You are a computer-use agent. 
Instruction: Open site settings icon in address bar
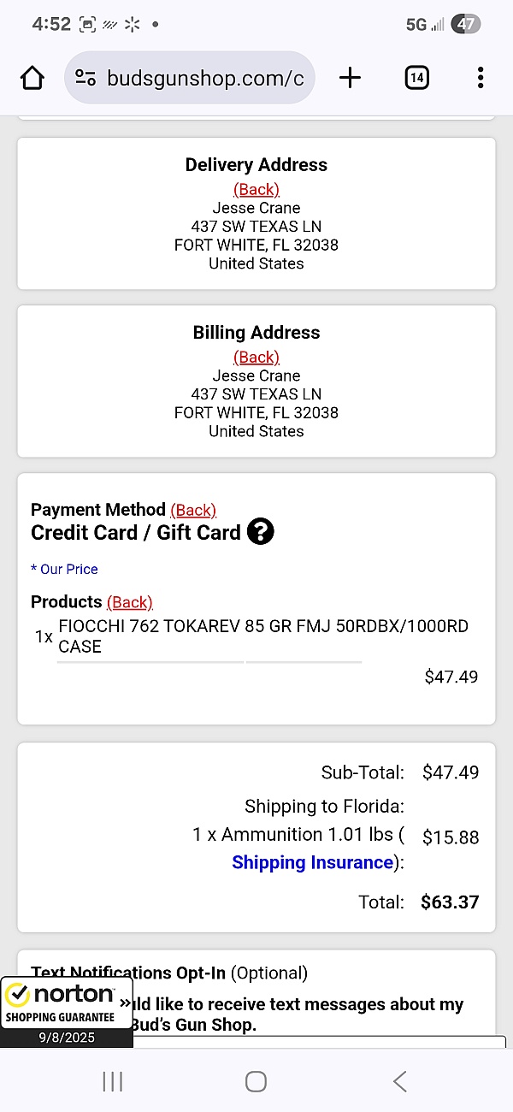click(x=85, y=79)
